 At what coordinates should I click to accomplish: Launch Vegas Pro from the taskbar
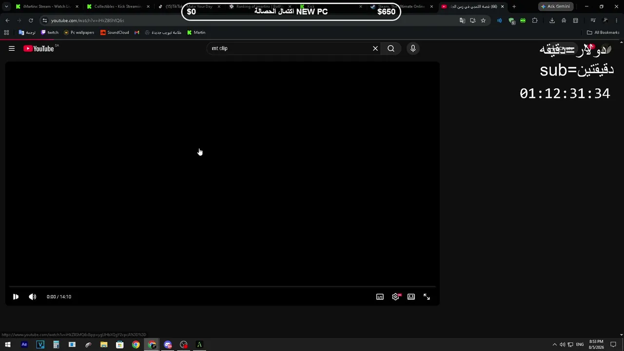40,345
